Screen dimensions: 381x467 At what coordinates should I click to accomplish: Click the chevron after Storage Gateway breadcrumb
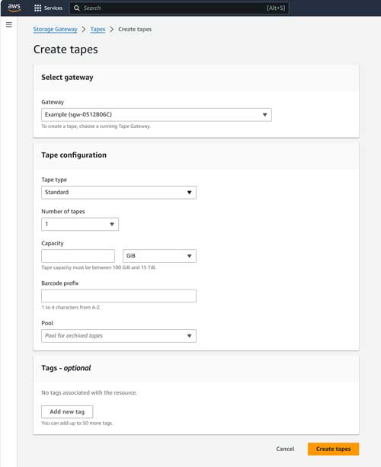84,29
